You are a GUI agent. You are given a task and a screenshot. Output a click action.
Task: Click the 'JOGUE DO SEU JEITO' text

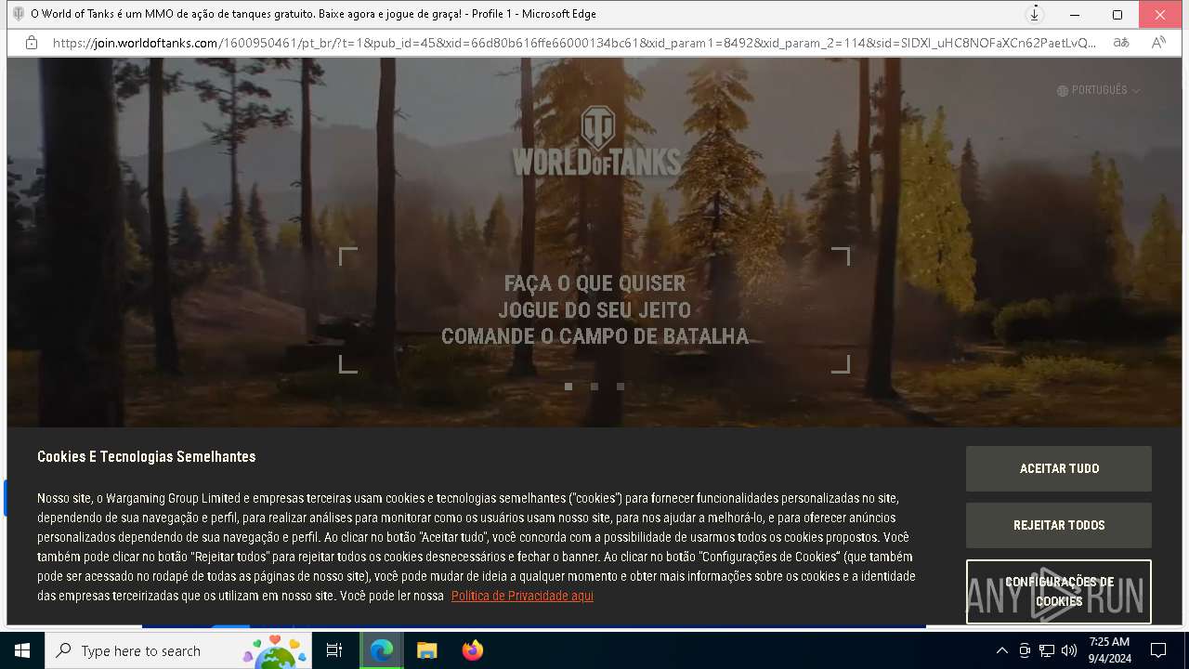[594, 309]
